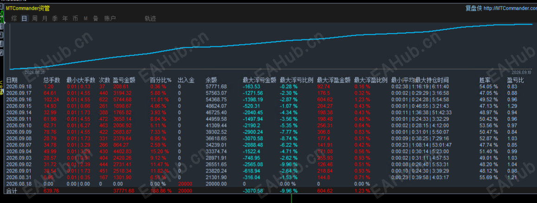Select the 2026.09.11 date cell

[19, 119]
